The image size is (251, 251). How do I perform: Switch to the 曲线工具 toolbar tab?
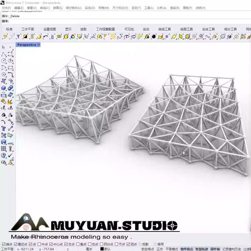click(x=165, y=29)
